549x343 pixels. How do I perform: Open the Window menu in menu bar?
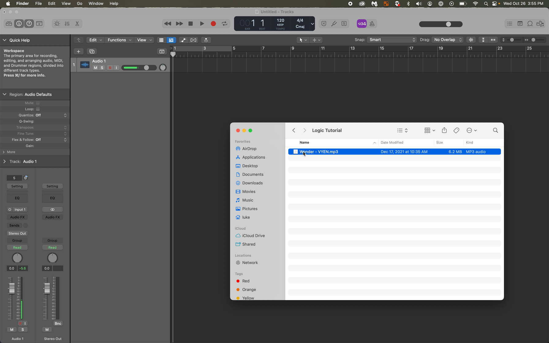pyautogui.click(x=96, y=4)
